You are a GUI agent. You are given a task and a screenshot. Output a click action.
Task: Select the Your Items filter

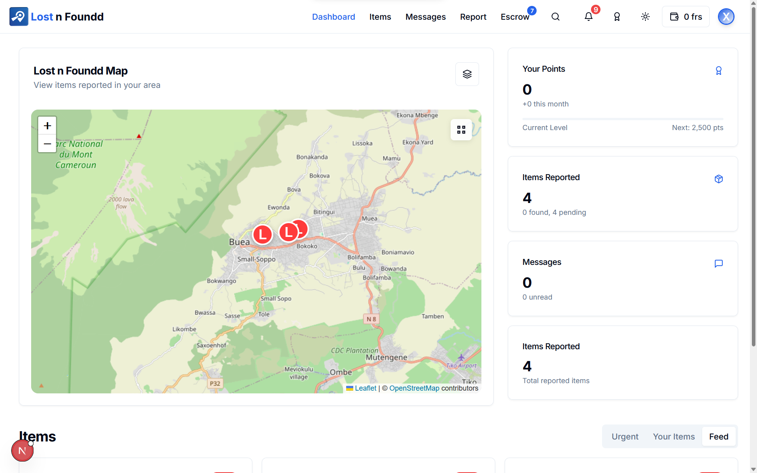(674, 436)
